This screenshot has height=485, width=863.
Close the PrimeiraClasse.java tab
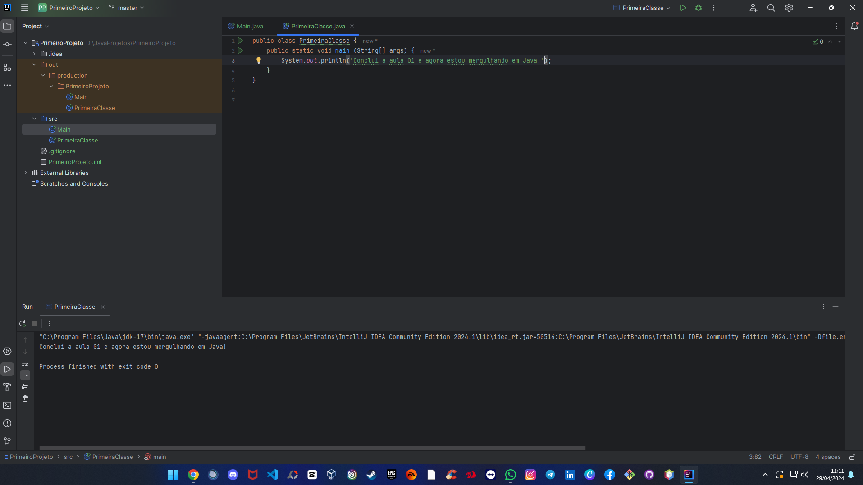point(352,26)
